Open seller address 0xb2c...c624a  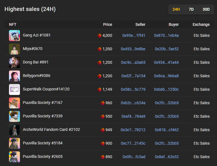pos(133,103)
